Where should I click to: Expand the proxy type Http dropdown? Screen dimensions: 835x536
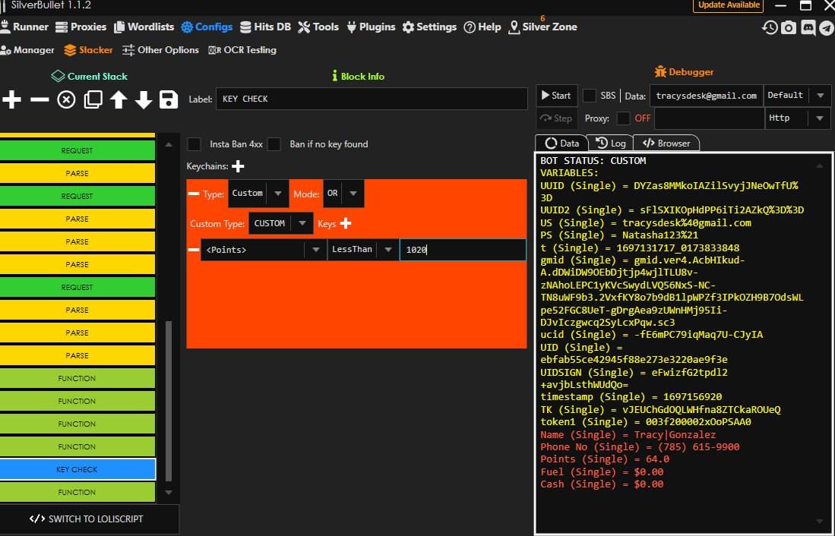798,118
